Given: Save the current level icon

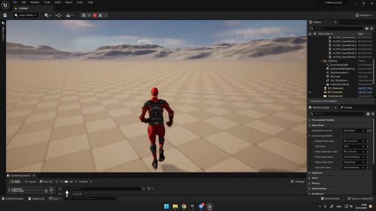Looking at the screenshot, I should pyautogui.click(x=5, y=15).
